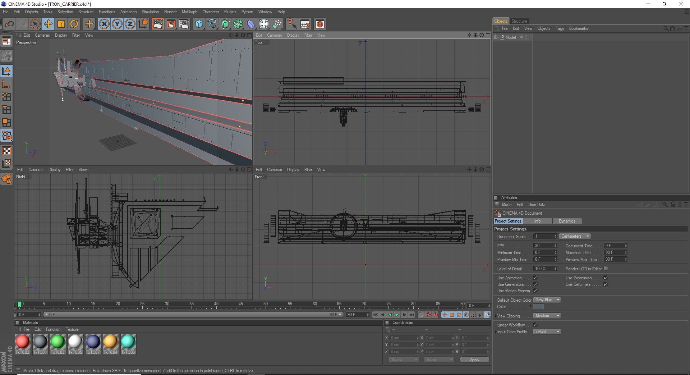Expand the Model object in Objects tree
Viewport: 690px width, 375px height.
pos(496,37)
